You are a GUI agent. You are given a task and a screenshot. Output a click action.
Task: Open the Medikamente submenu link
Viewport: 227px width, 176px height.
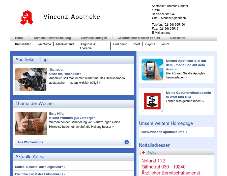point(65,44)
